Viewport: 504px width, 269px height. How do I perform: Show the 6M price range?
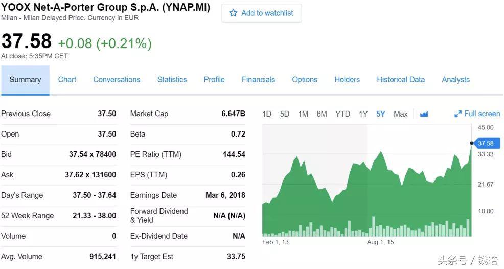322,114
